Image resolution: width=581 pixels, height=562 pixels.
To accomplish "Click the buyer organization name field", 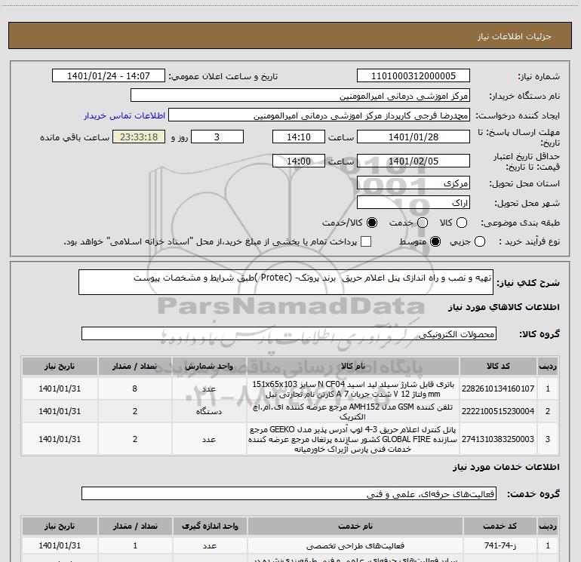I will pos(300,96).
